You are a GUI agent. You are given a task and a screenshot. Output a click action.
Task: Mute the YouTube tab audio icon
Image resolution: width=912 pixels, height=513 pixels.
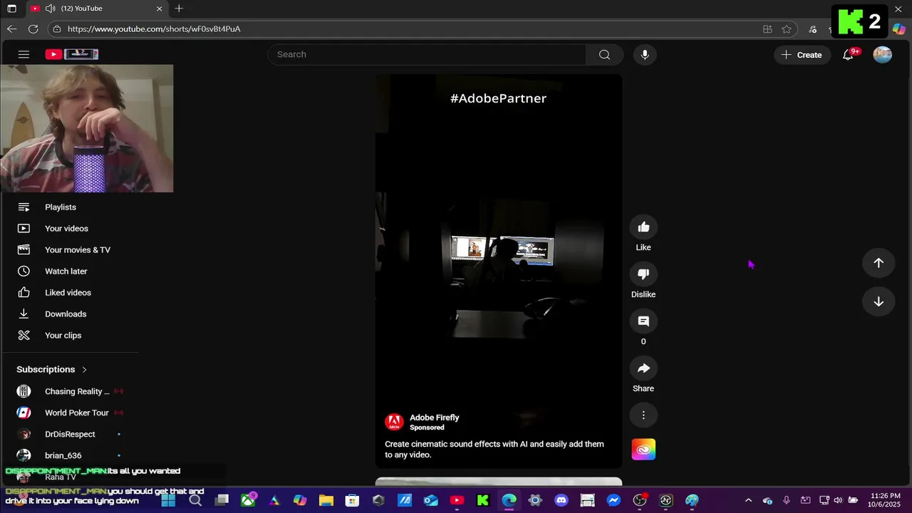50,9
